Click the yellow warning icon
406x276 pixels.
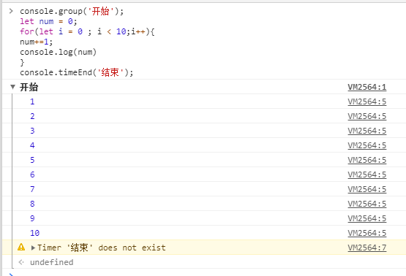[x=21, y=248]
